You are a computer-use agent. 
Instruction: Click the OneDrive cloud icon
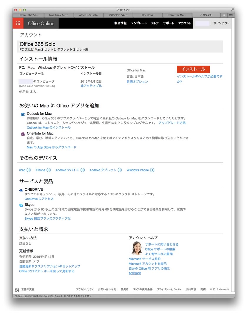pos(21,190)
